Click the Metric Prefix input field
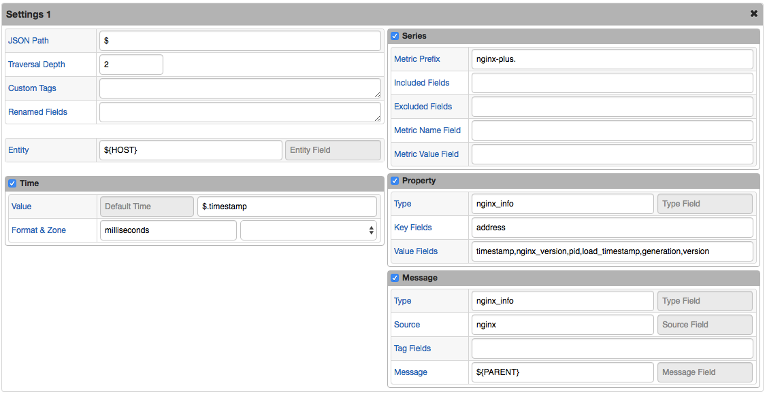The image size is (767, 394). point(612,59)
